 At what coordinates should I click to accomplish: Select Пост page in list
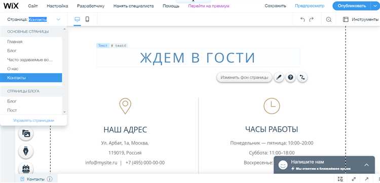click(x=31, y=110)
